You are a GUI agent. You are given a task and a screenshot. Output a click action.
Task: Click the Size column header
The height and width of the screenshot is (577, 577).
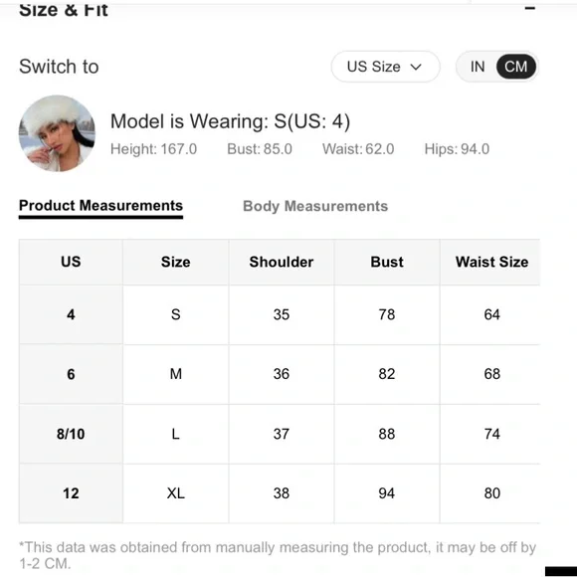pos(175,262)
